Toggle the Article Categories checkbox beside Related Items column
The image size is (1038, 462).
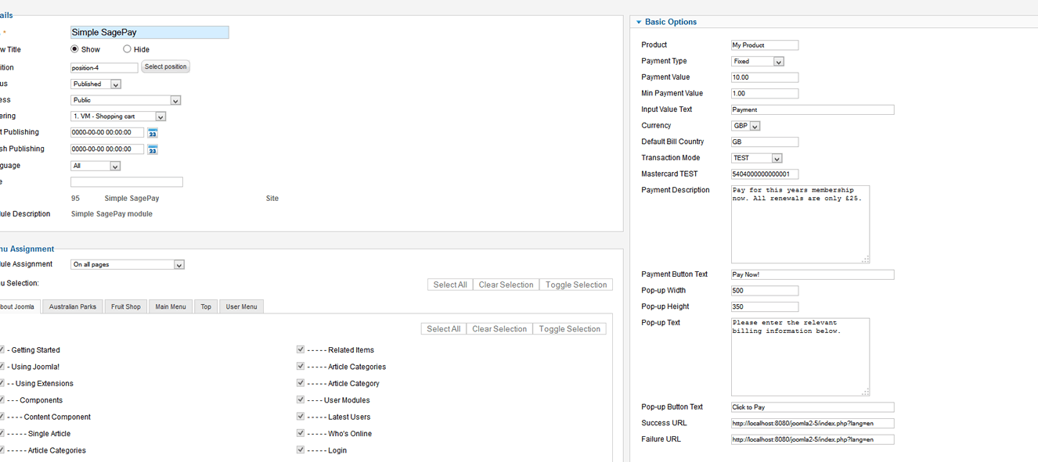(x=301, y=366)
